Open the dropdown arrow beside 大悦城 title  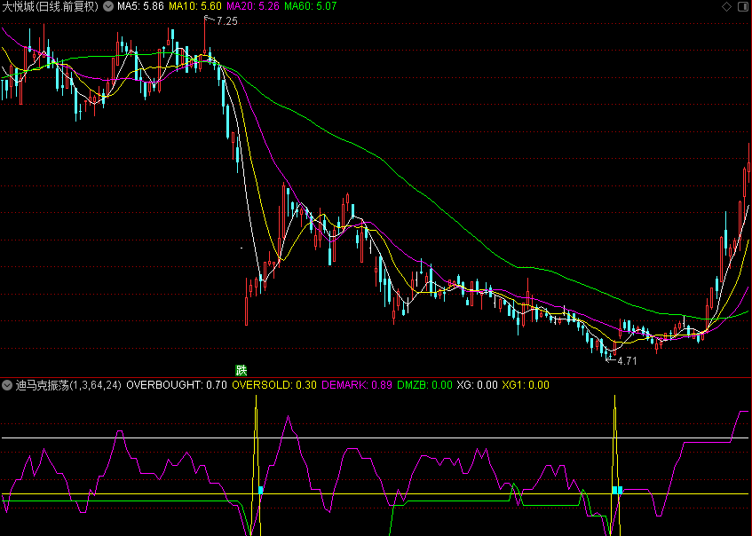click(108, 6)
